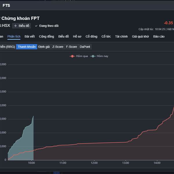Viewport: 174px width, 174px height.
Task: Select the DuPont analysis view
Action: pos(85,47)
